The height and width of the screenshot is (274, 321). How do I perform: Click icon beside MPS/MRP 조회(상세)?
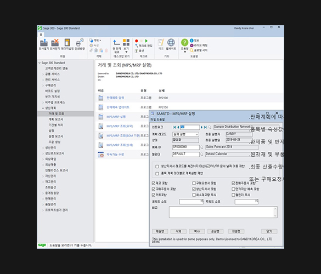(101, 145)
